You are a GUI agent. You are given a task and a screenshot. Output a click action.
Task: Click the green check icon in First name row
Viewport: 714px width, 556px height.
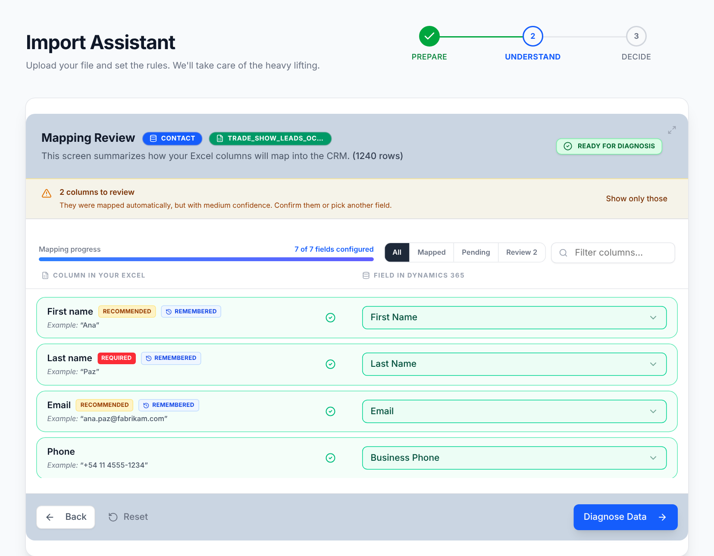coord(330,318)
